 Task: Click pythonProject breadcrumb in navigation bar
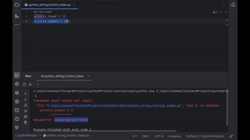(26, 136)
